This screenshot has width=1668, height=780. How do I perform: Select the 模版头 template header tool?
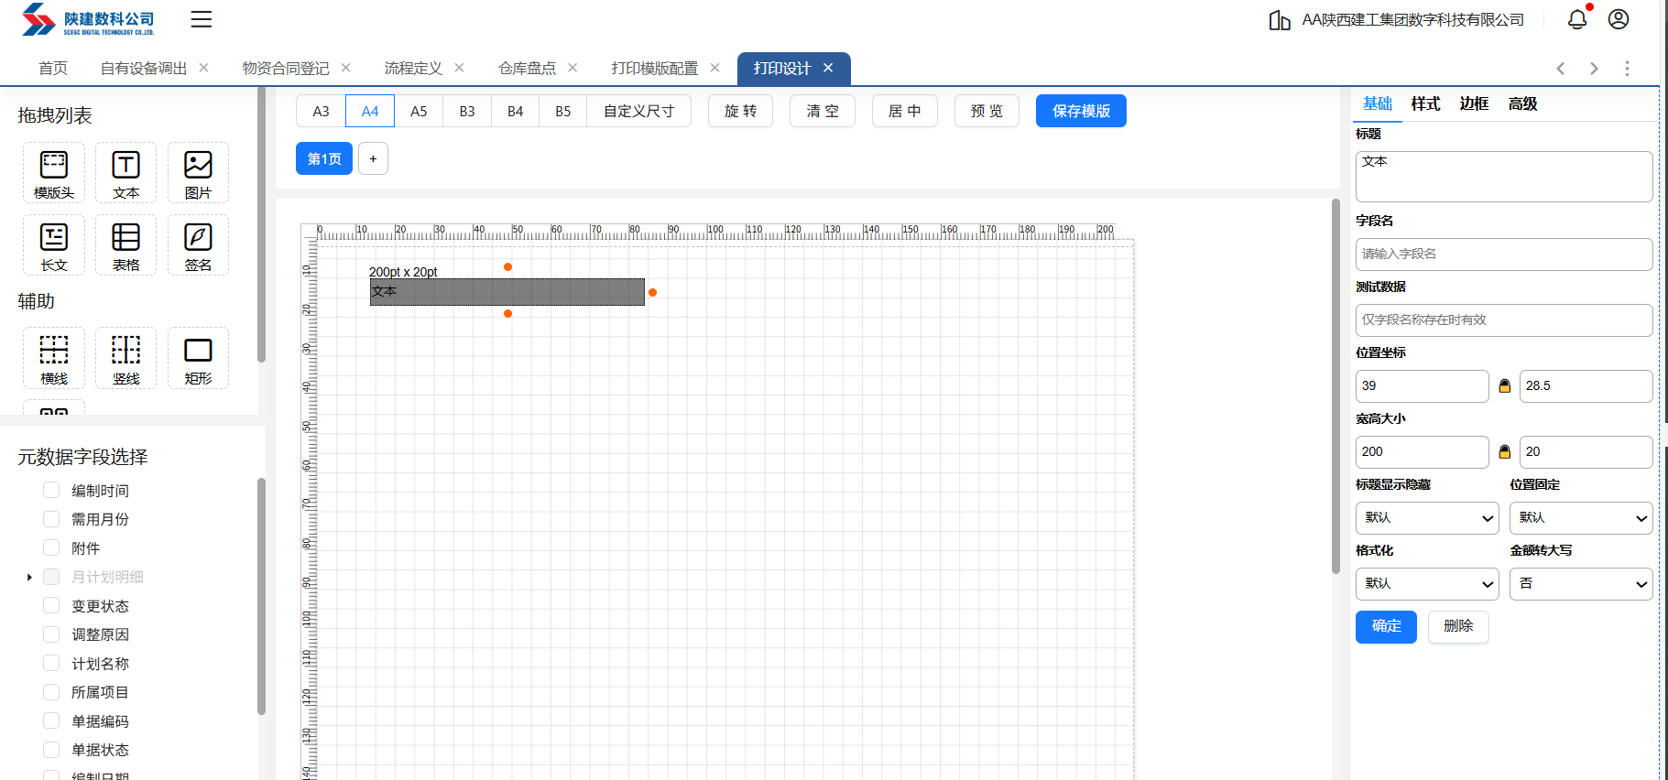pyautogui.click(x=54, y=172)
